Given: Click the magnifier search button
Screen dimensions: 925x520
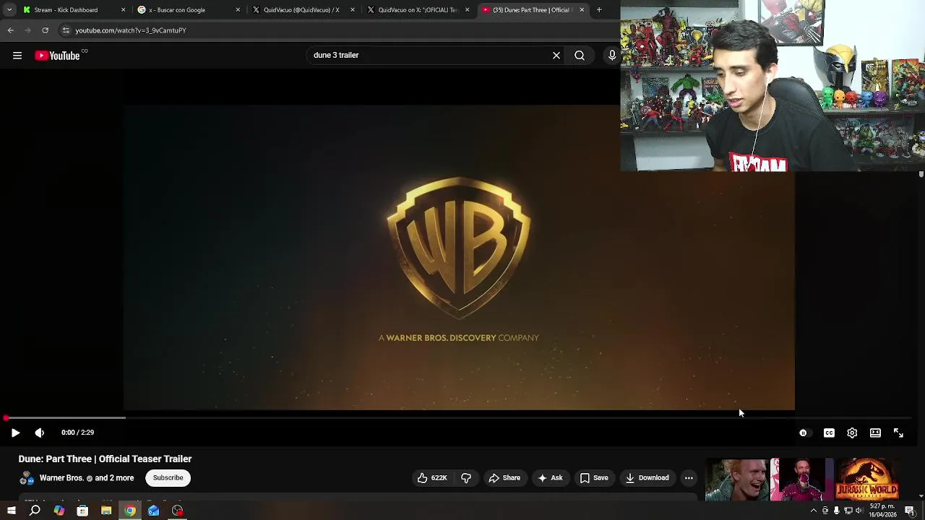Looking at the screenshot, I should coord(580,56).
